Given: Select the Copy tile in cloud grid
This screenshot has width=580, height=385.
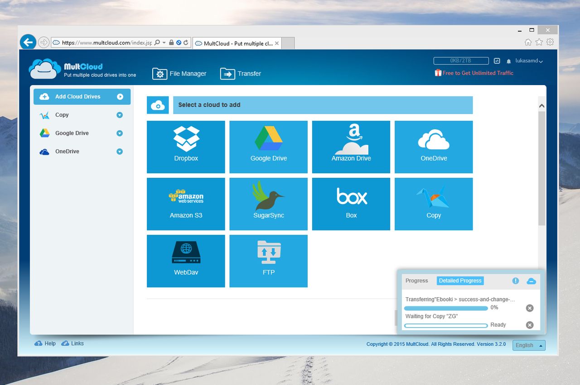Looking at the screenshot, I should pos(434,204).
